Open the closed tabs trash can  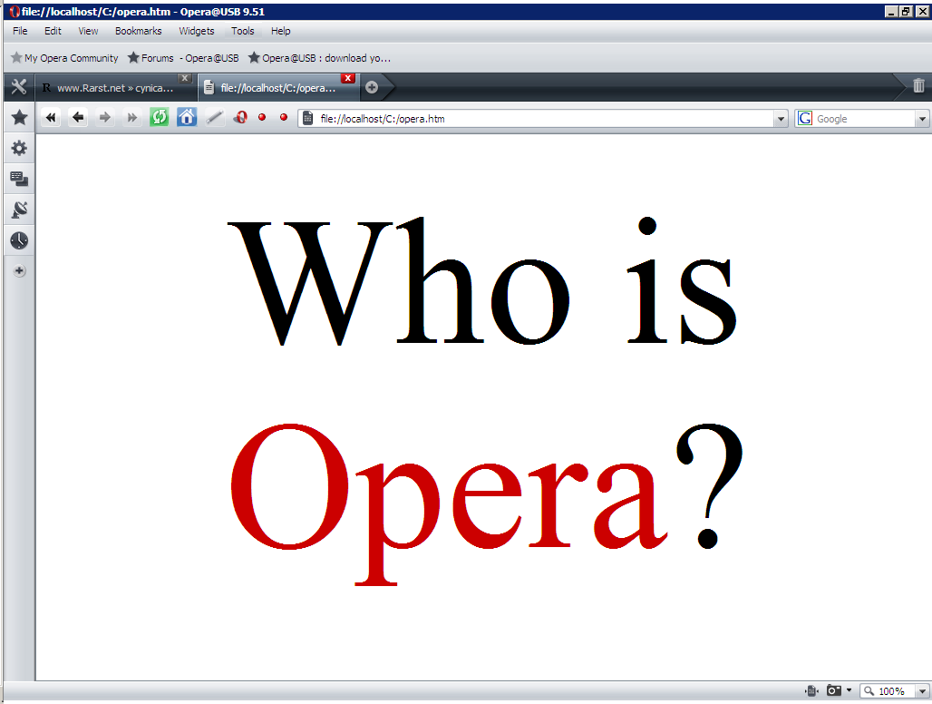pyautogui.click(x=918, y=86)
